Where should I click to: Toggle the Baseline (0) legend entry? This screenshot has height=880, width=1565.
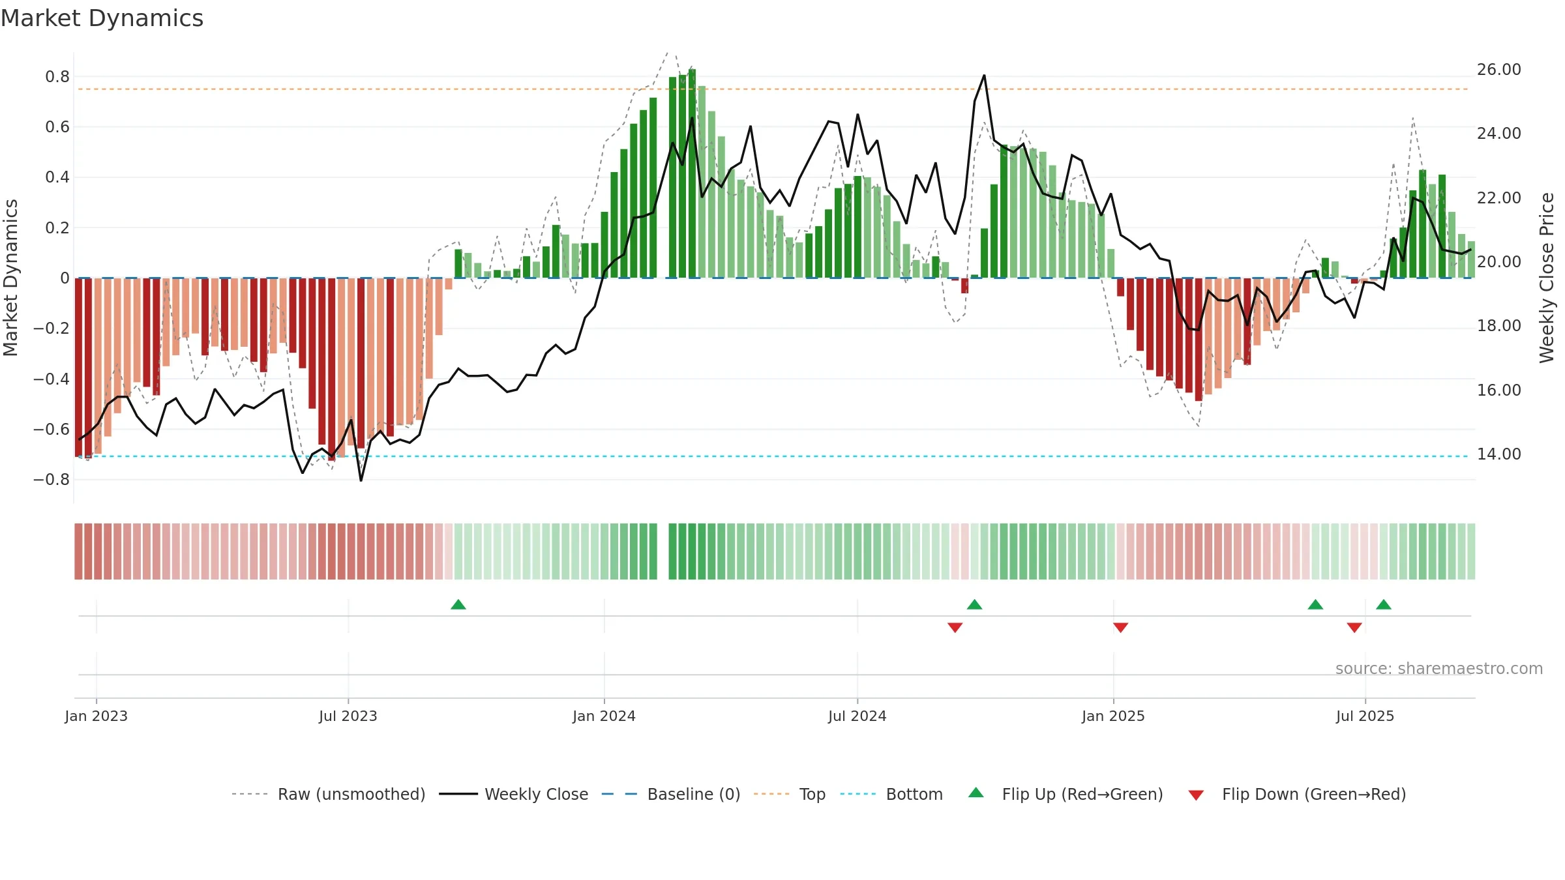671,794
